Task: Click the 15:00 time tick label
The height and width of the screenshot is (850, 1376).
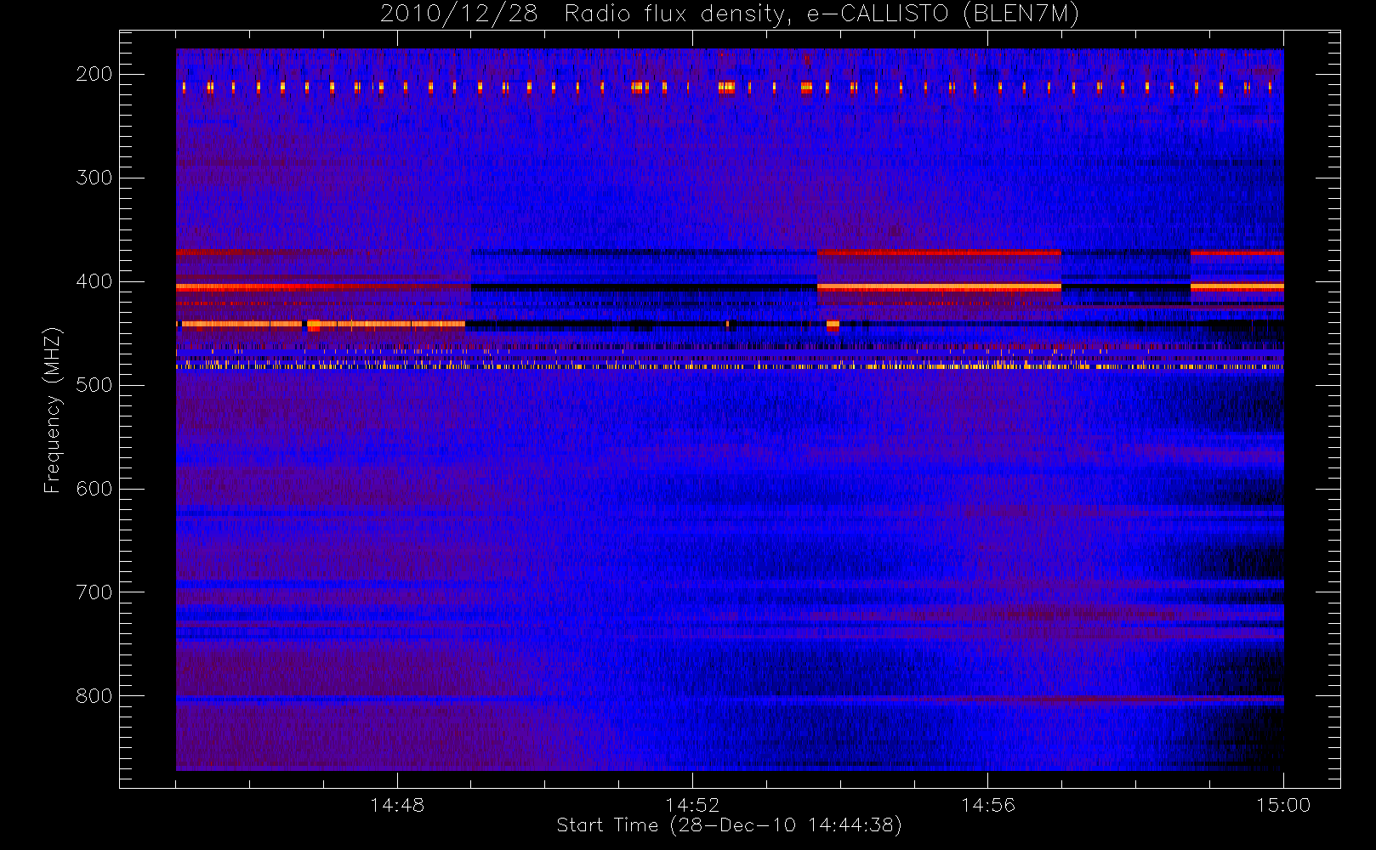Action: (x=1283, y=805)
